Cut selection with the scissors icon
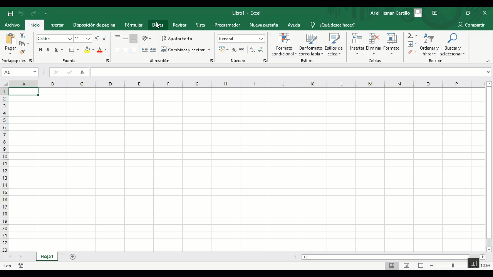Viewport: 493px width, 277px height. (22, 35)
